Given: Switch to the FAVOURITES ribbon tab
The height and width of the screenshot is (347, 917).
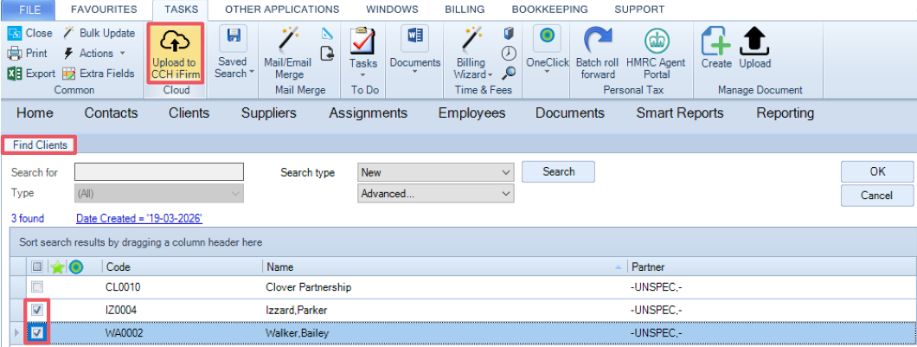Looking at the screenshot, I should [104, 10].
